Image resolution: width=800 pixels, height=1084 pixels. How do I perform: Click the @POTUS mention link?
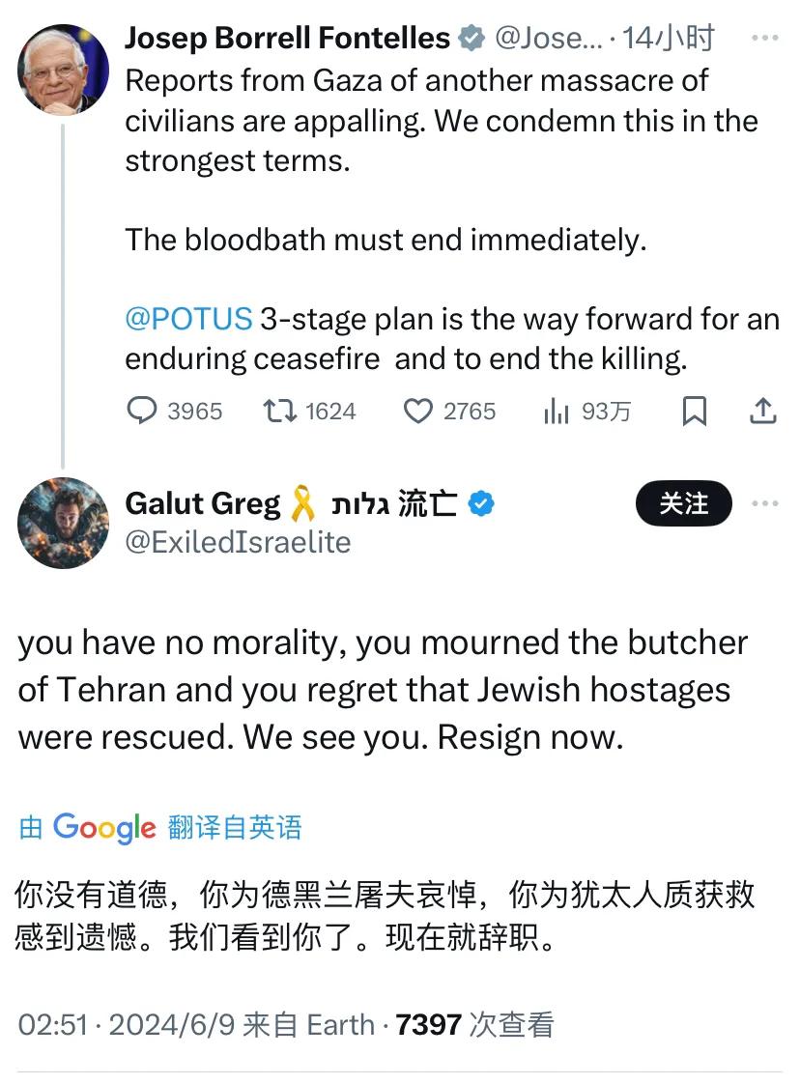coord(188,319)
